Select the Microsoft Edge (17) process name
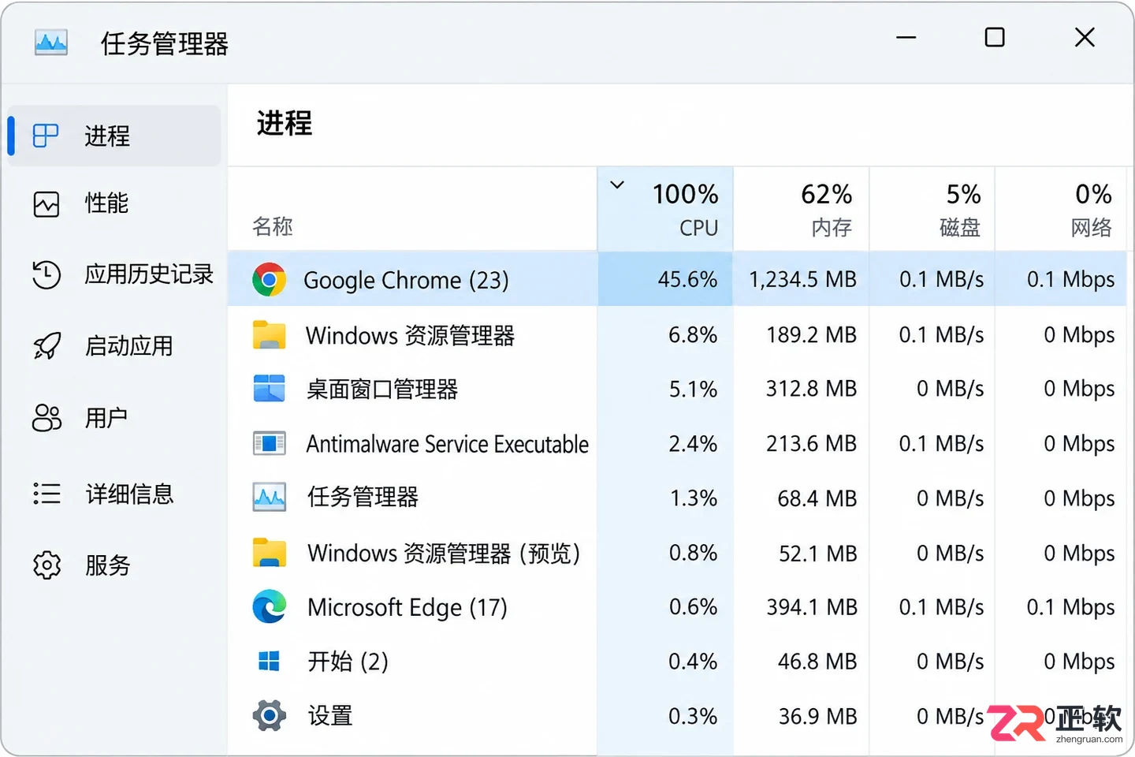 click(x=407, y=607)
